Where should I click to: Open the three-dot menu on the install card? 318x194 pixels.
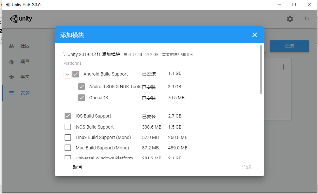[283, 67]
